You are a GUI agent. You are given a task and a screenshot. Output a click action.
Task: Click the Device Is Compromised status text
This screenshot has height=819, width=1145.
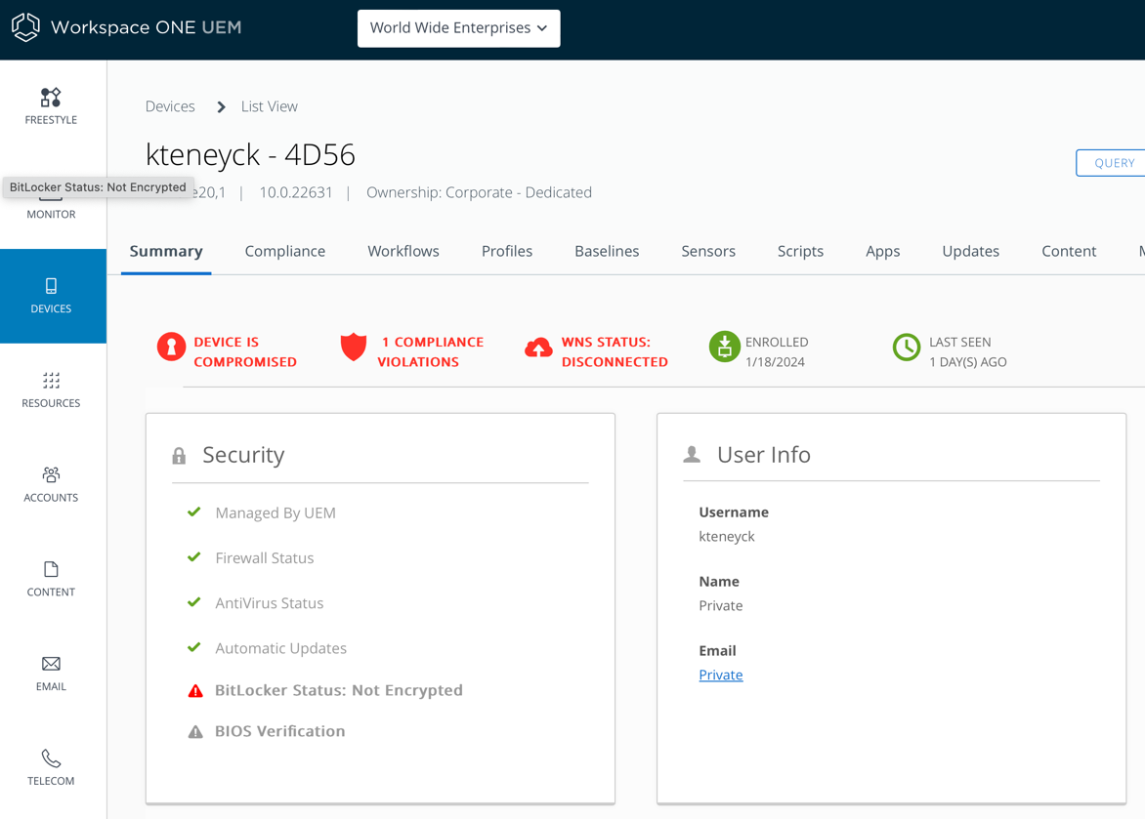tap(244, 351)
